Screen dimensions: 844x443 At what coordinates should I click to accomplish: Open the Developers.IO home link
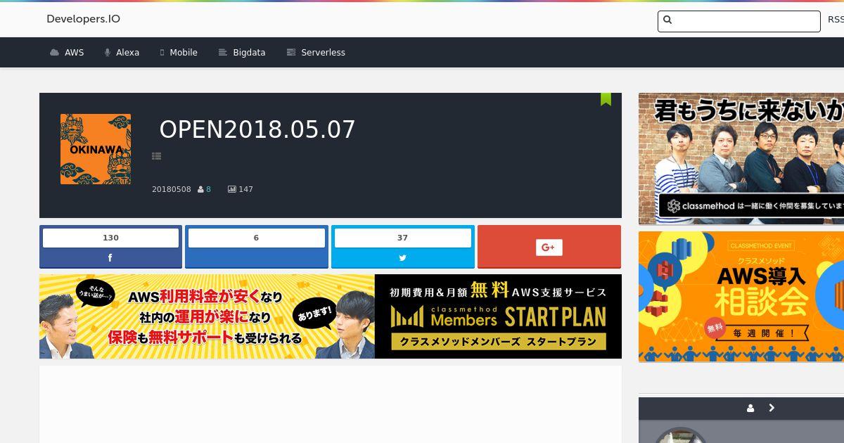pos(83,19)
